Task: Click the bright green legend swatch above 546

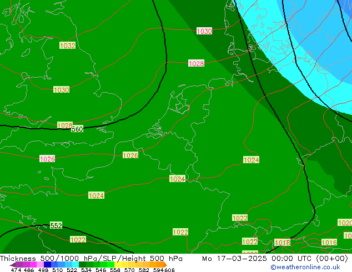Action: (x=104, y=265)
